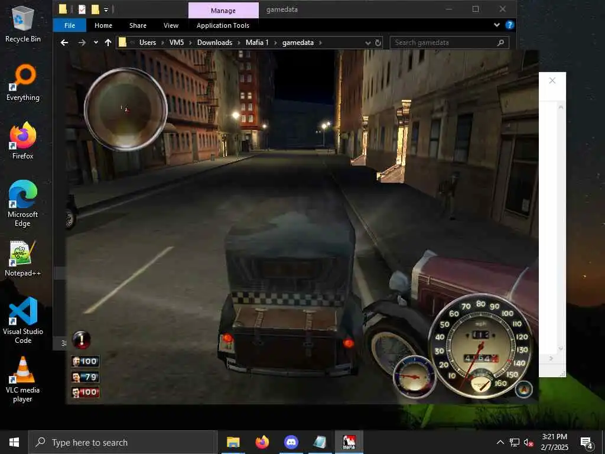Click the bottom red health indicator showing 100
605x454 pixels.
85,393
